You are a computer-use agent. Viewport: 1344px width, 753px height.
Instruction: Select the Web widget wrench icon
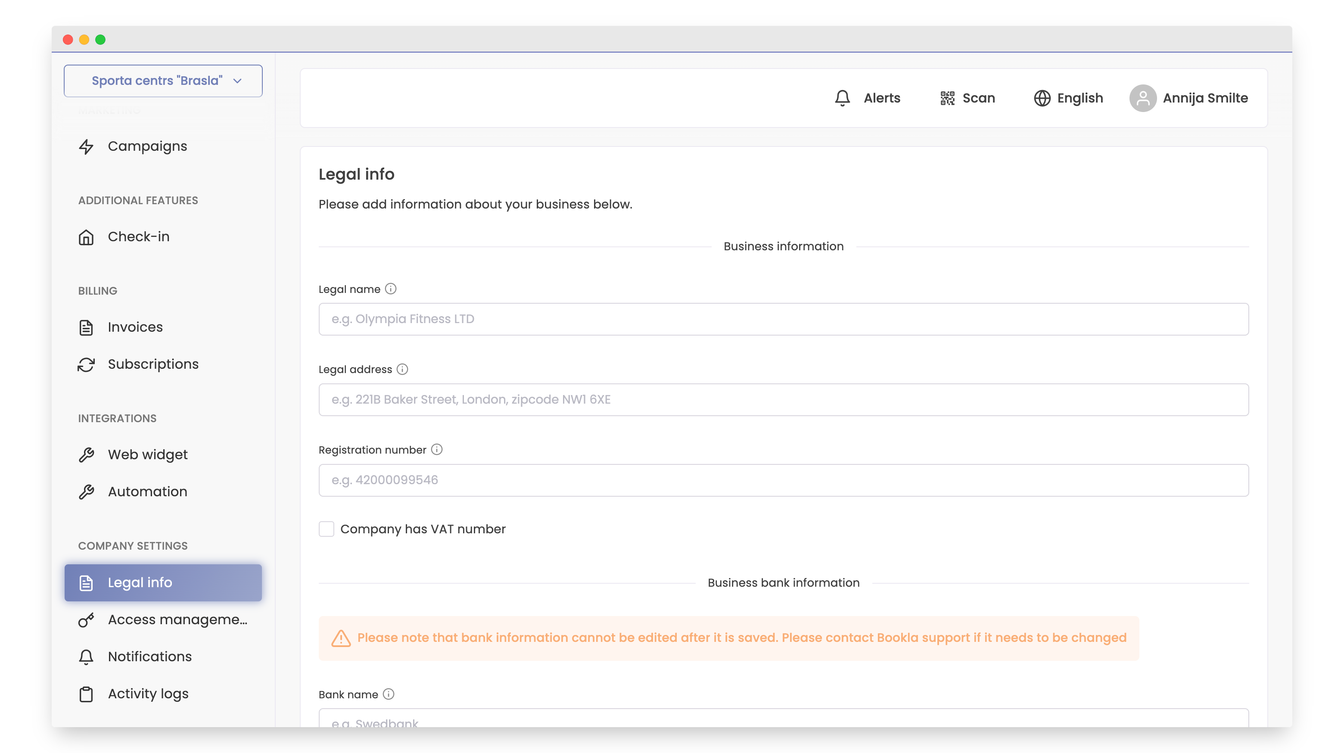tap(86, 454)
